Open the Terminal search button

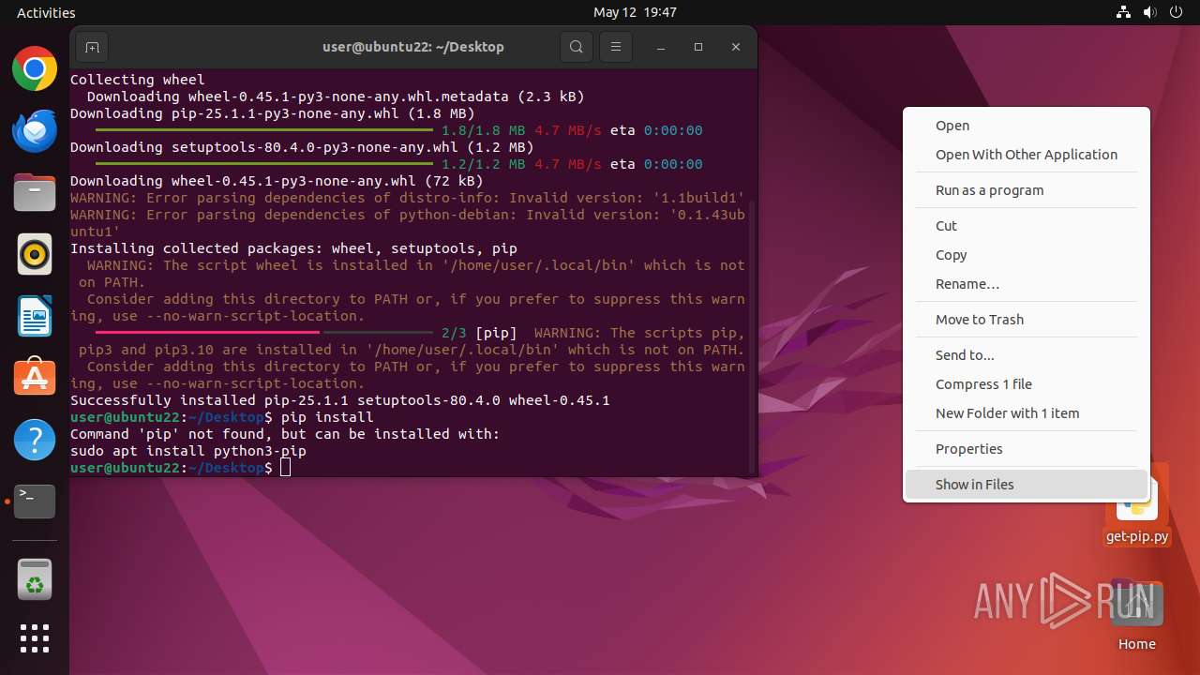[577, 47]
